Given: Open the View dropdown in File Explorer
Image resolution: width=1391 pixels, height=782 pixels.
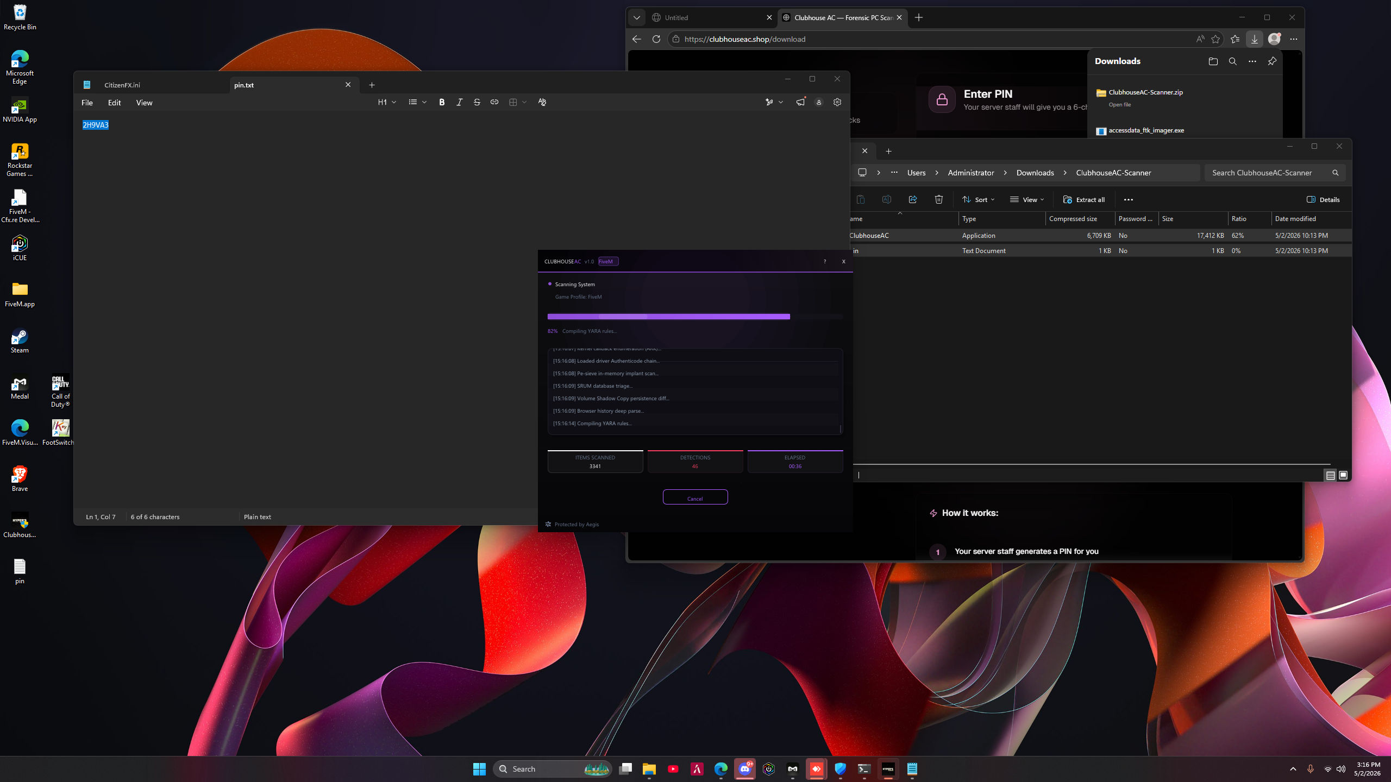Looking at the screenshot, I should [x=1027, y=199].
